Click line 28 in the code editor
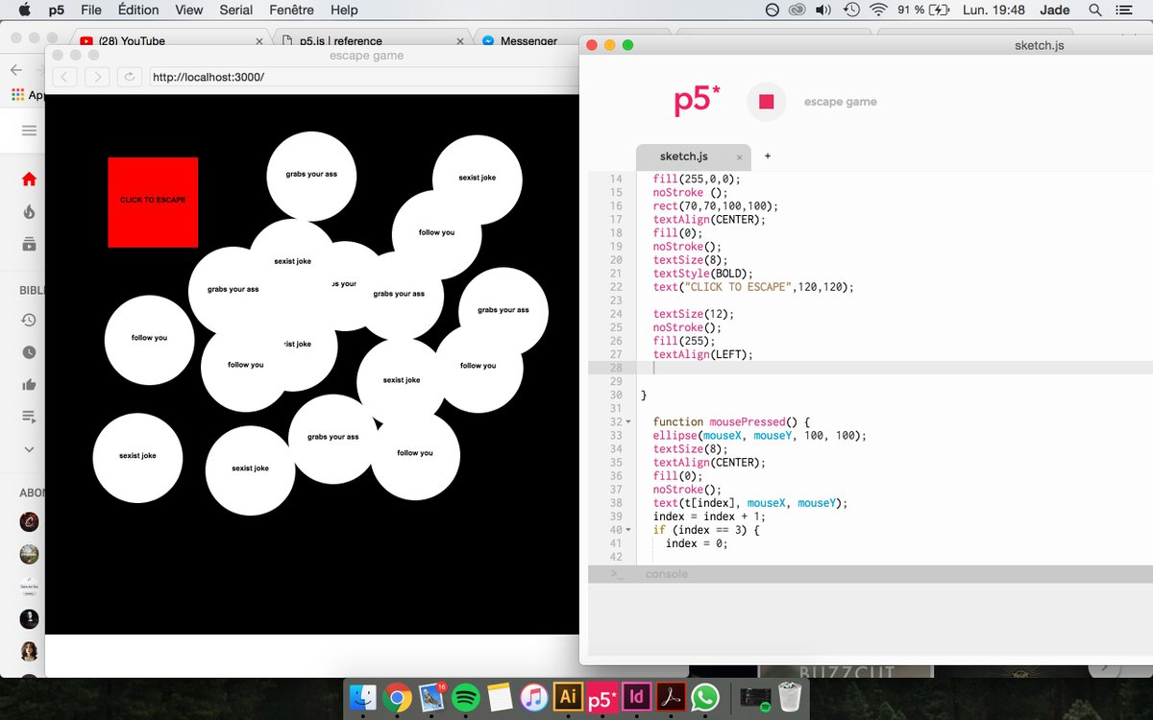 click(871, 368)
